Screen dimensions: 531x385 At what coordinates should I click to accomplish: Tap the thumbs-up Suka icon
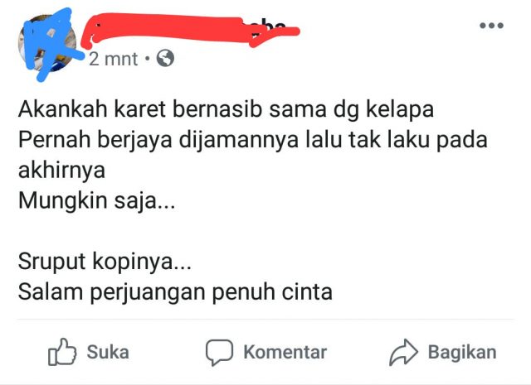click(62, 352)
